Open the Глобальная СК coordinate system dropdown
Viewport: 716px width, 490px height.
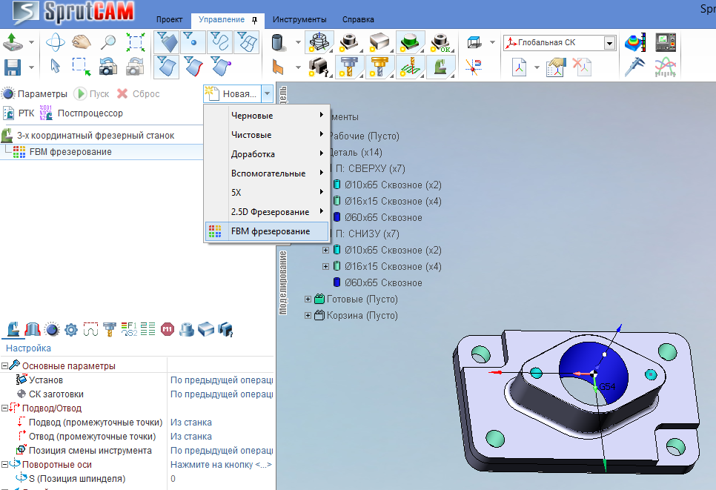pos(609,43)
